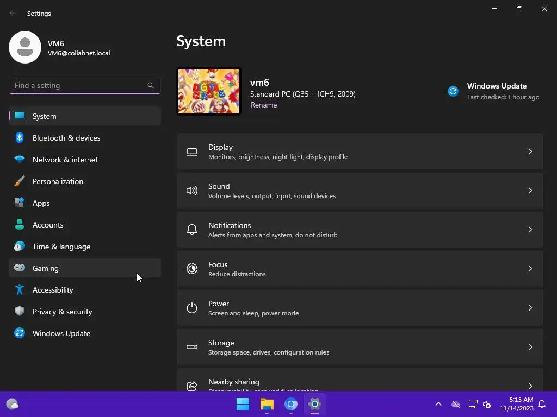The height and width of the screenshot is (417, 557).
Task: Click the Nearby sharing icon
Action: (x=192, y=386)
